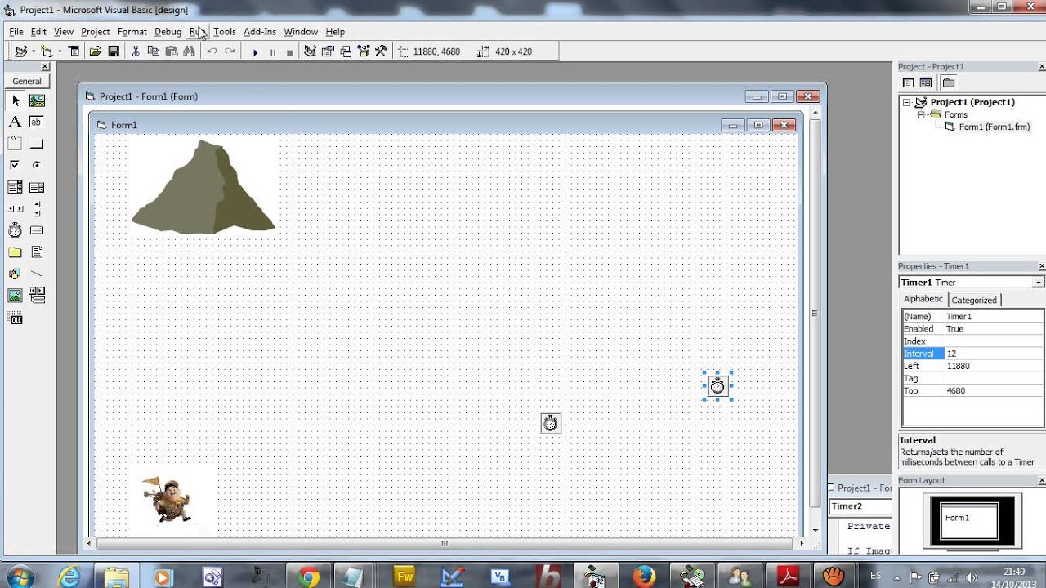Screen dimensions: 1046x588
Task: Click the End stop button in toolbar
Action: (289, 51)
